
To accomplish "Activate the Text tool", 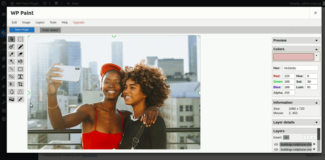I will click(x=20, y=77).
